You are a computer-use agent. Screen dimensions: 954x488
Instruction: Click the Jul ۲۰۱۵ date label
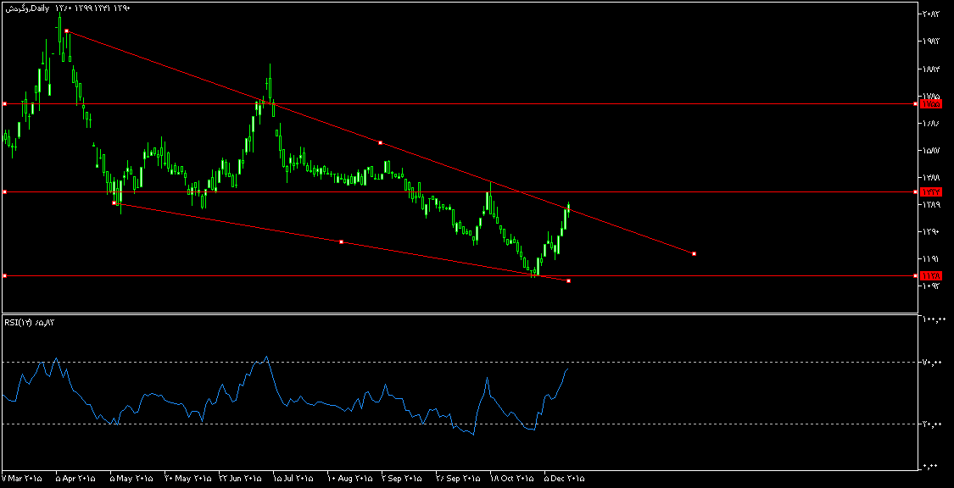[293, 479]
